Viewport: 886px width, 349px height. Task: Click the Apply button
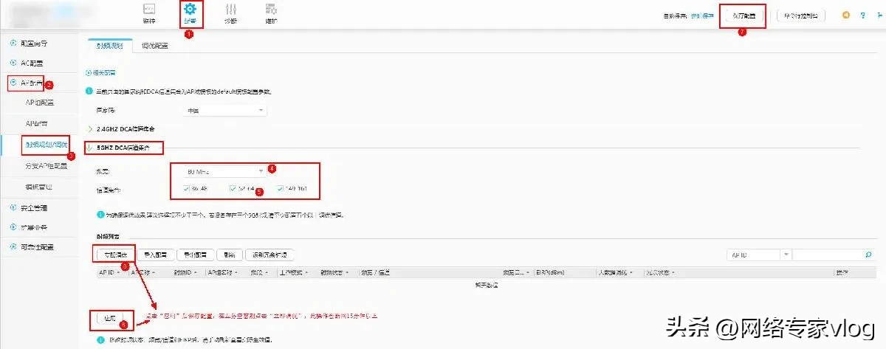pyautogui.click(x=110, y=319)
